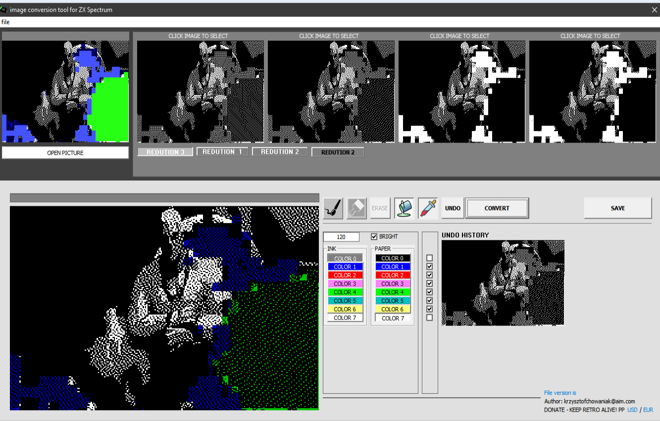Select the Eraser tool
Viewport: 660px width, 421px height.
coord(356,208)
